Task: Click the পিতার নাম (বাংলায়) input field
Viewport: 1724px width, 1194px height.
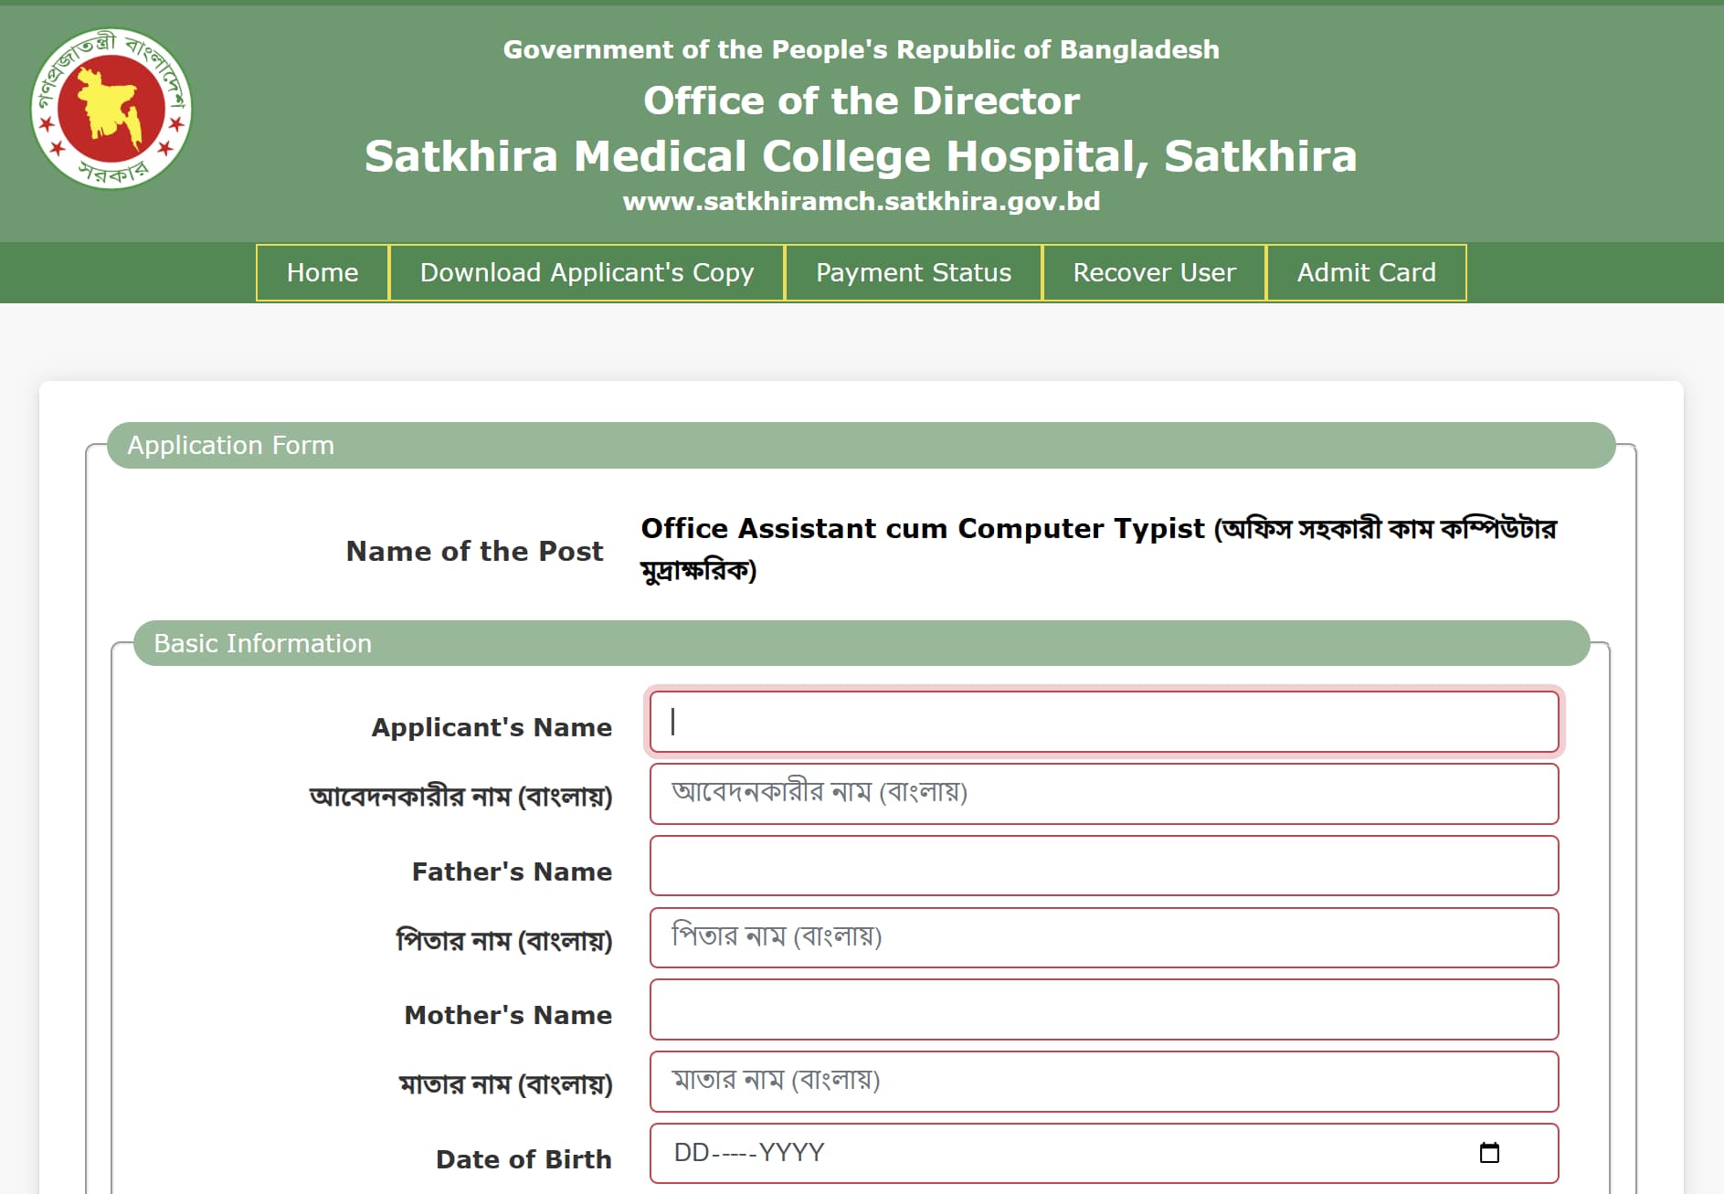Action: [x=1103, y=937]
